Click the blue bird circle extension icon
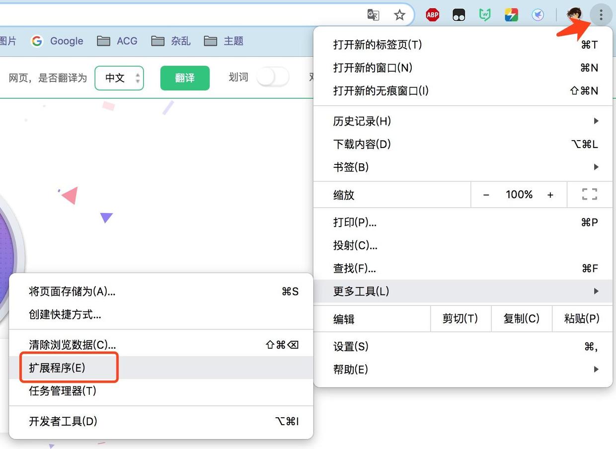The height and width of the screenshot is (449, 616). pyautogui.click(x=538, y=15)
